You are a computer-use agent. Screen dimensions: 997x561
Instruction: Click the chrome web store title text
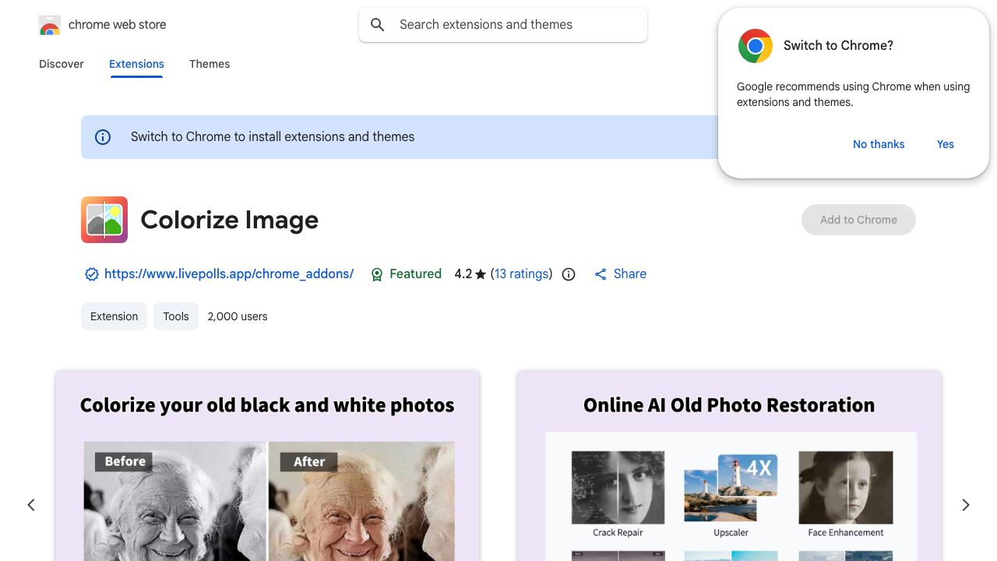click(x=118, y=25)
